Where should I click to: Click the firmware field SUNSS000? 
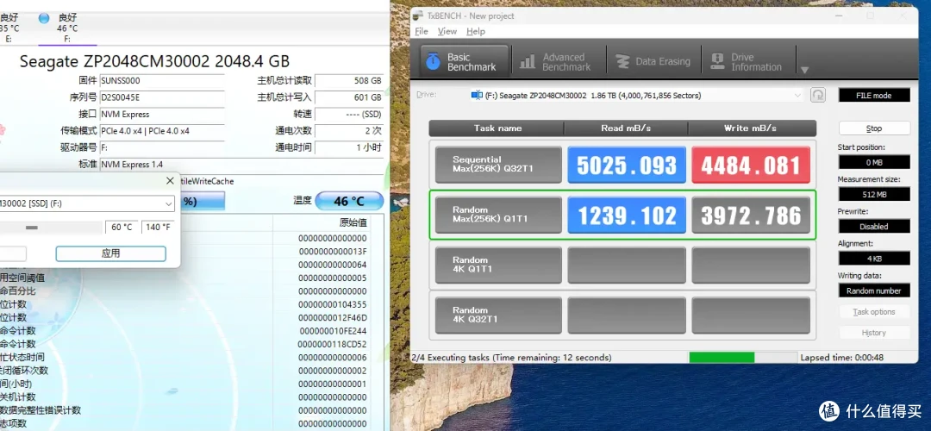pos(162,81)
